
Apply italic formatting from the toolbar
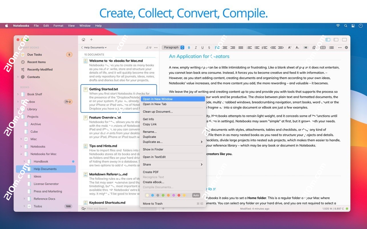coord(196,47)
